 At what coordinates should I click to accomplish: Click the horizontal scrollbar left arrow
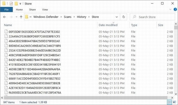[2, 98]
